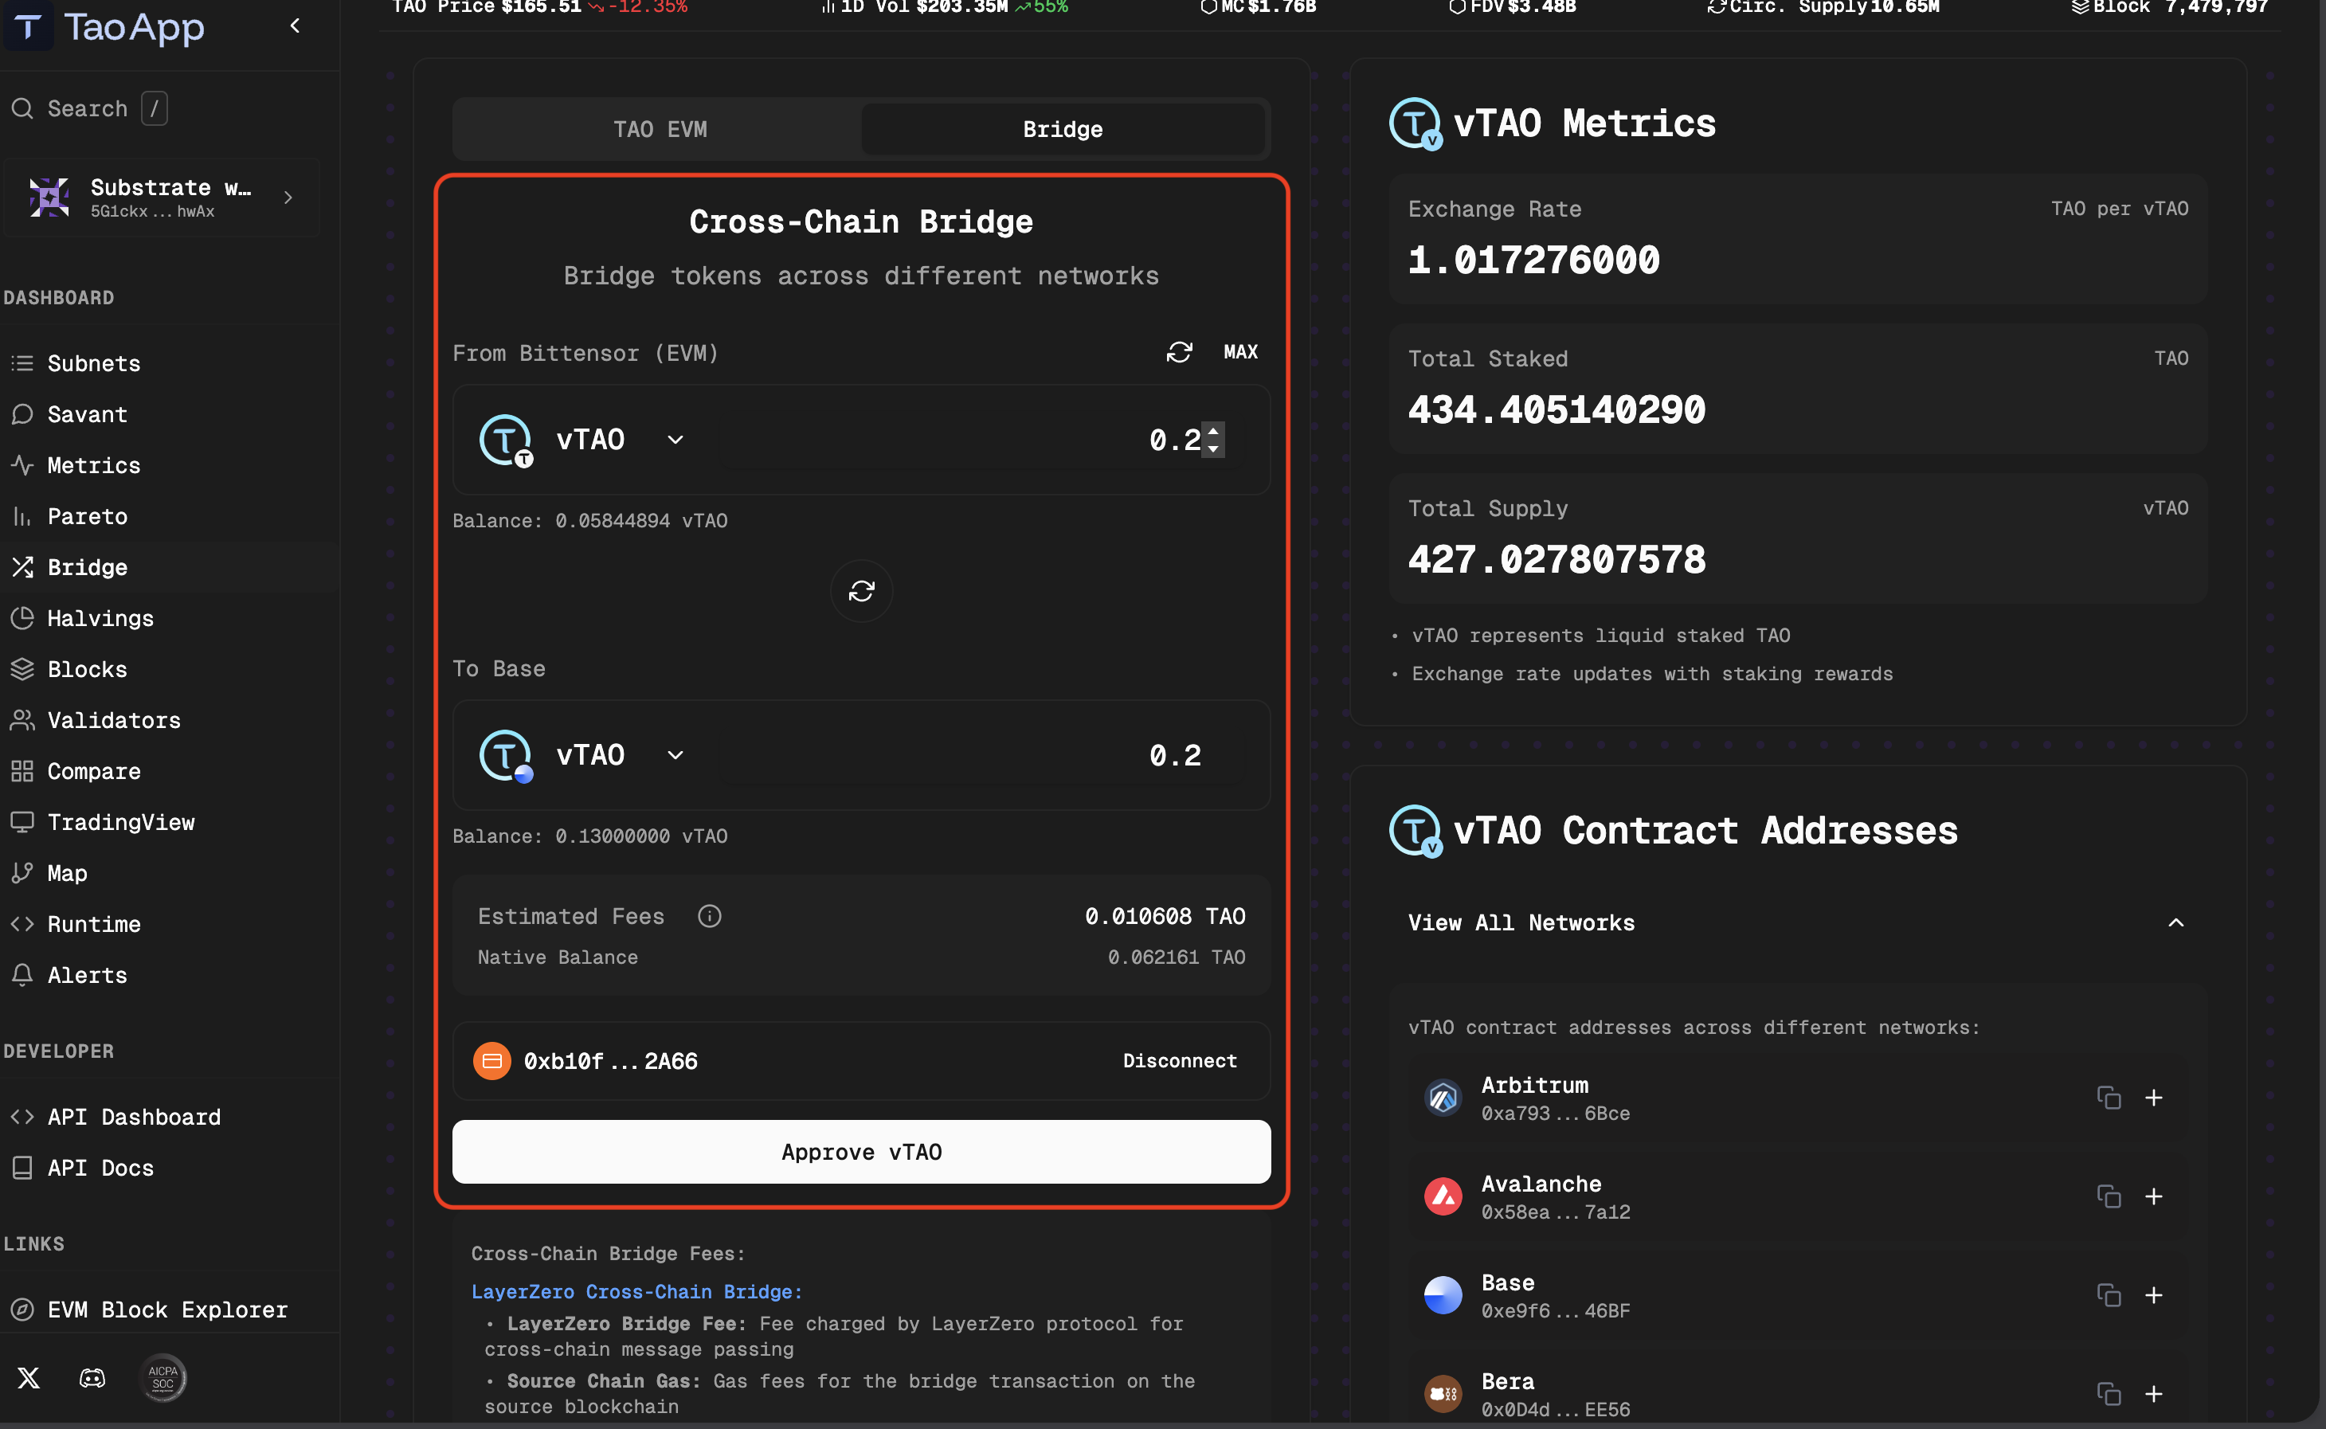
Task: Click the AICPA SOC badge icon
Action: 163,1377
